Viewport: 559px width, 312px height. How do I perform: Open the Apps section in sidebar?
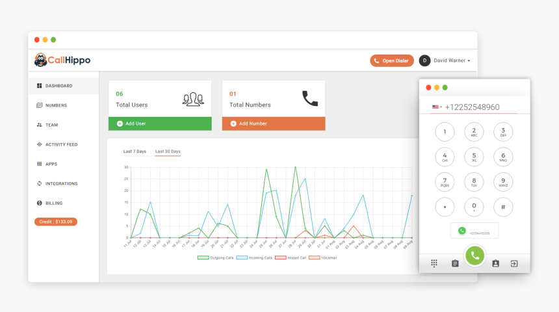(51, 164)
